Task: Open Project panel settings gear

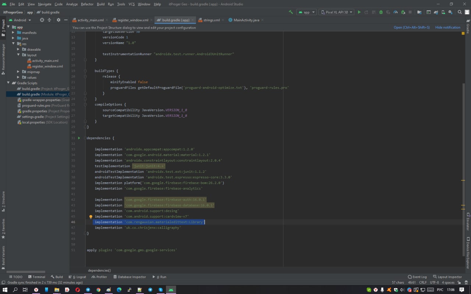Action: [x=58, y=20]
